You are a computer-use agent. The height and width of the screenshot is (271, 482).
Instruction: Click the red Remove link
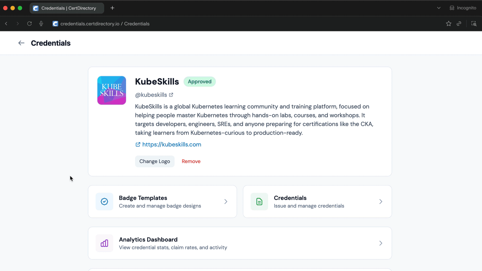(x=191, y=161)
